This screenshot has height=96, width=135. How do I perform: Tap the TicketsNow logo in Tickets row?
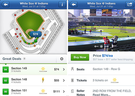pos(115,80)
